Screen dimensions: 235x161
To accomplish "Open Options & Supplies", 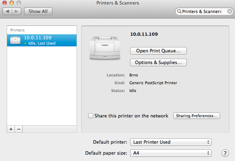I will (x=158, y=63).
